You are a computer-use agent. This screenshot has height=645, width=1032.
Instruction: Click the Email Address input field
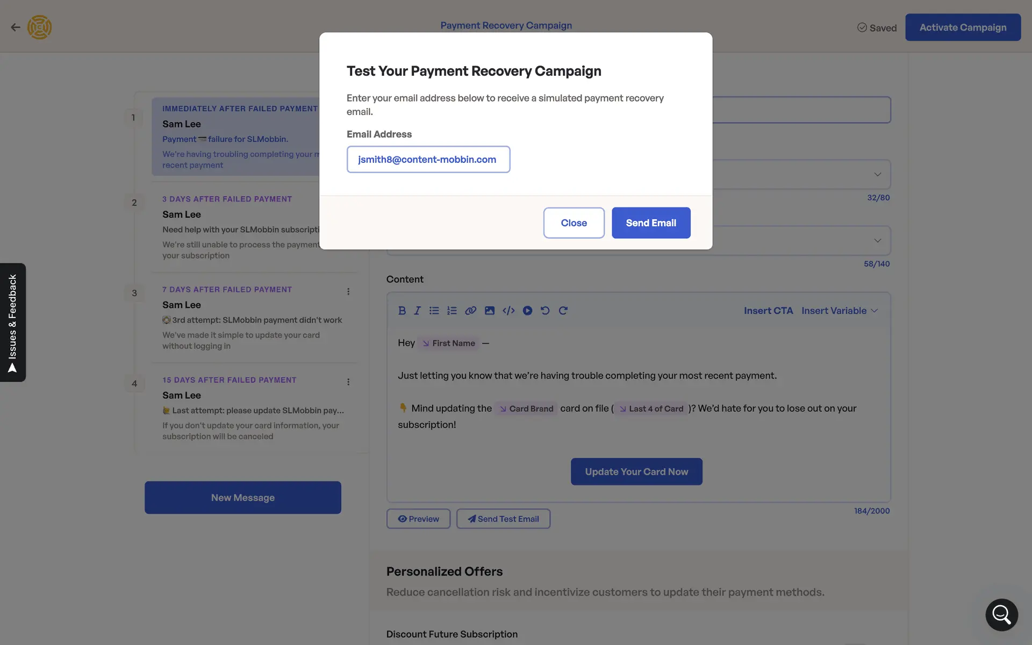click(x=428, y=160)
